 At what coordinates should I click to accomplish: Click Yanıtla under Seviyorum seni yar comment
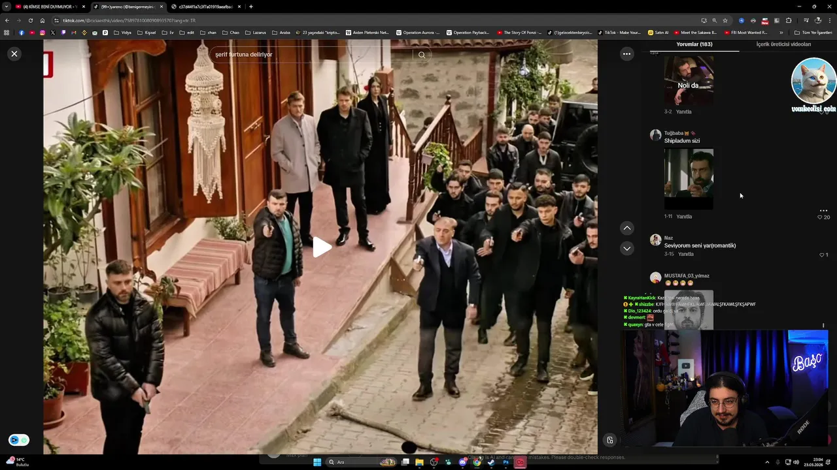[x=686, y=254]
